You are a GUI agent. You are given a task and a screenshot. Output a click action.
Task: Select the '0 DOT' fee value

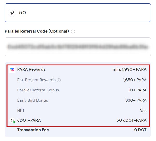tap(140, 130)
